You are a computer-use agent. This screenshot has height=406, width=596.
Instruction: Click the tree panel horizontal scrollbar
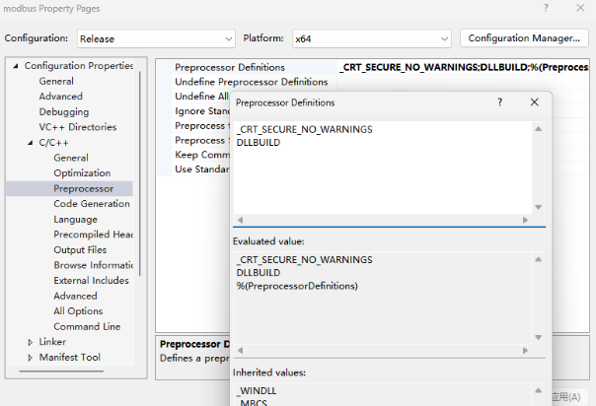point(61,372)
